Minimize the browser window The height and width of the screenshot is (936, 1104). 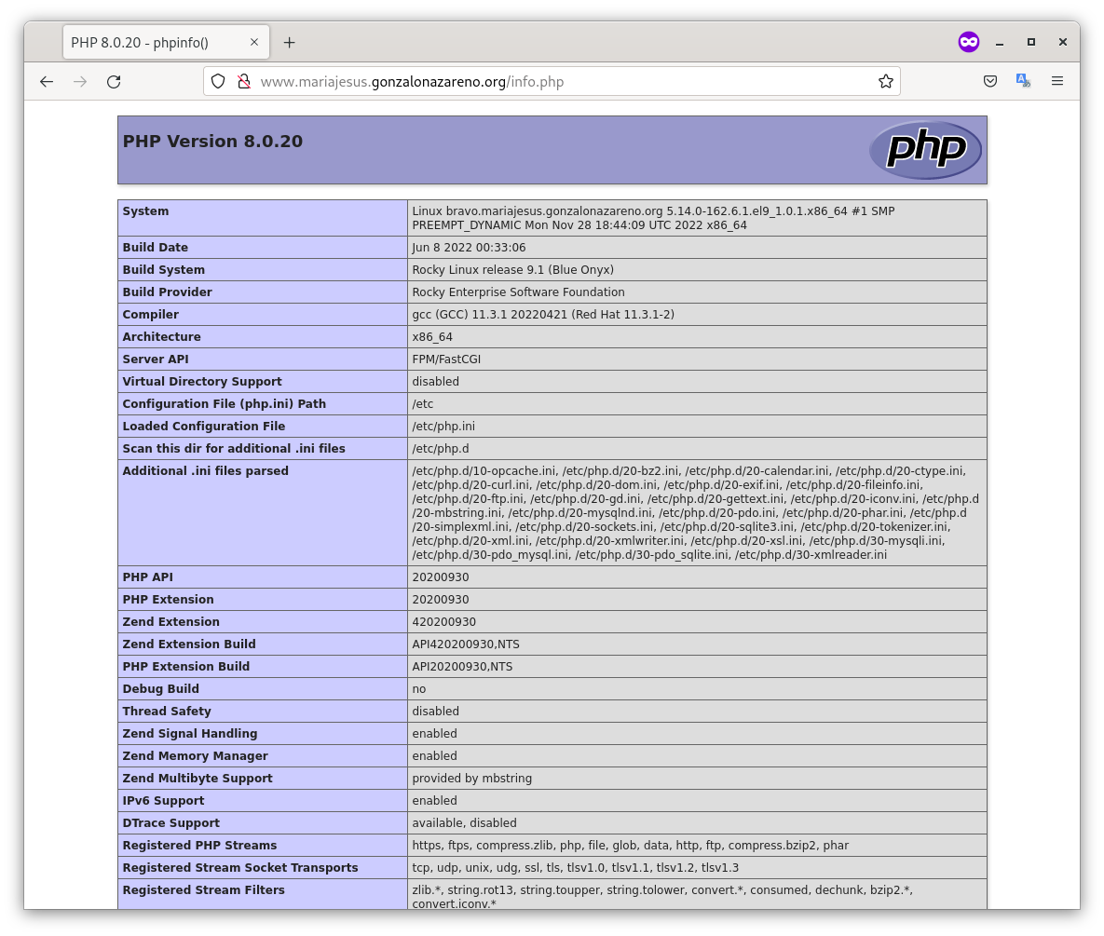click(1000, 43)
